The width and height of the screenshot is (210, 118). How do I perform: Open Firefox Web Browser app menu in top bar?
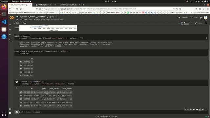point(21,1)
